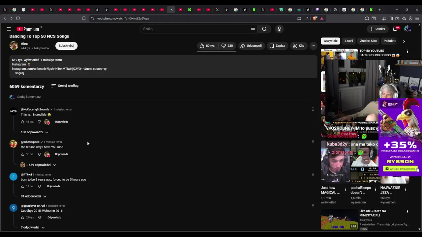The image size is (422, 237).
Task: Click the 'Dodaj komentarz' comment field
Action: pyautogui.click(x=165, y=97)
